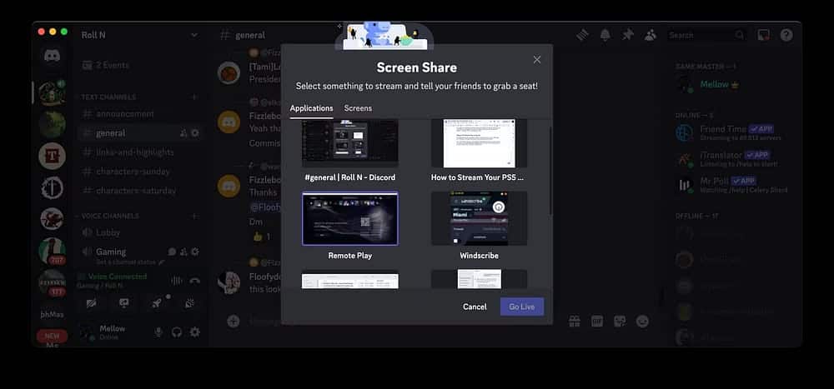Click the gift Nitro icon in message bar
This screenshot has height=389, width=834.
[575, 321]
